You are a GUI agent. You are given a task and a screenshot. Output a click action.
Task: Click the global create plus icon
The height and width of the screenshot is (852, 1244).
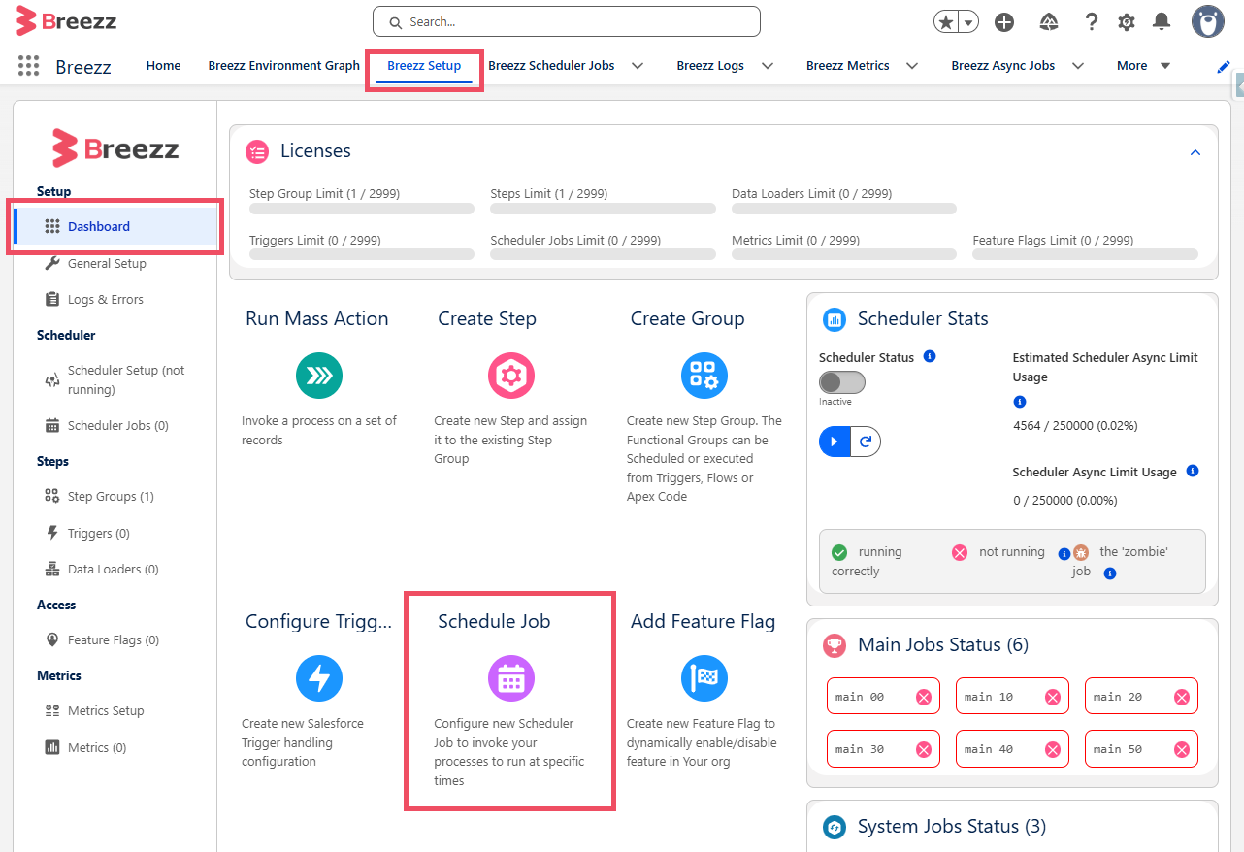(x=1004, y=22)
